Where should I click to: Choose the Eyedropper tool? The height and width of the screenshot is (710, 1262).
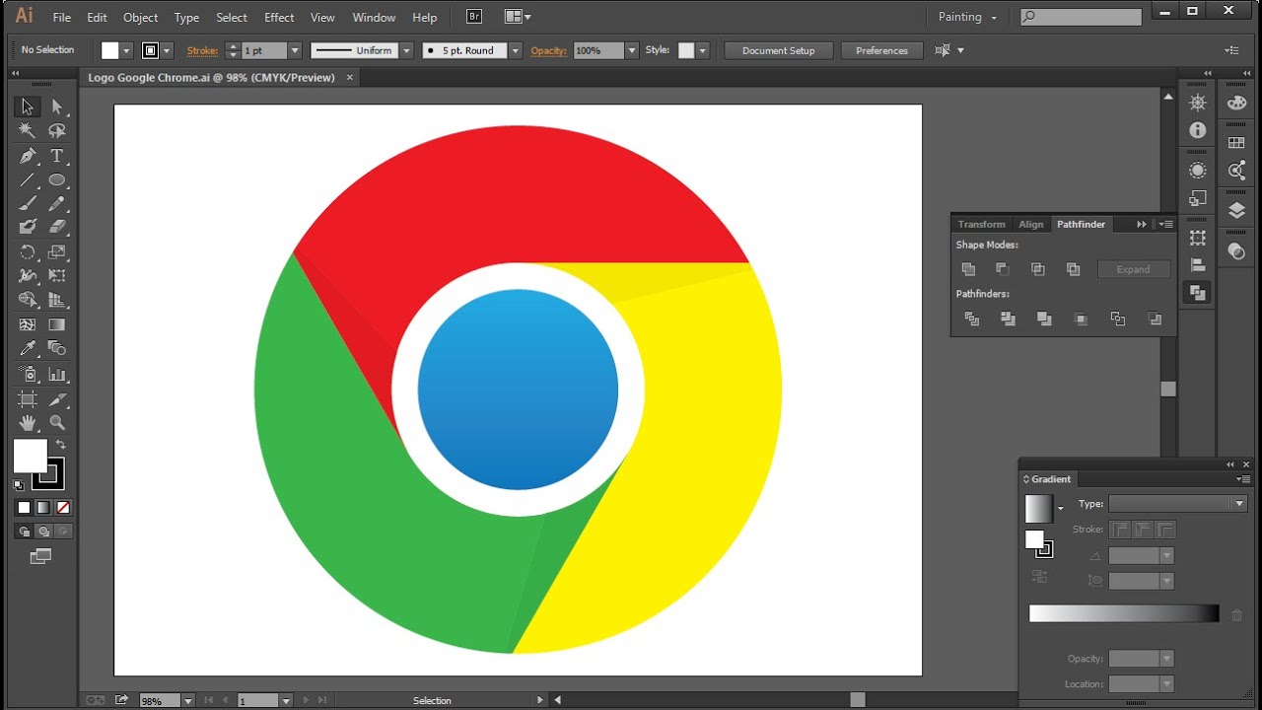tap(28, 348)
